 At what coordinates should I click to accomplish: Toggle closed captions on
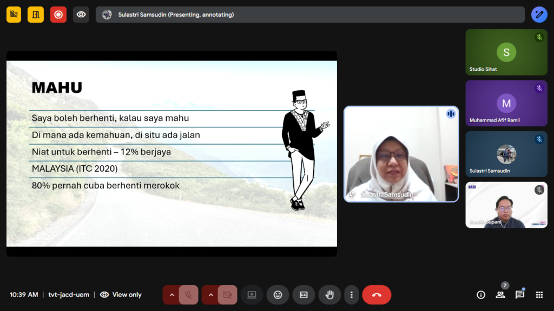pyautogui.click(x=304, y=295)
